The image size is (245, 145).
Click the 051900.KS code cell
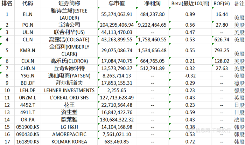point(28,127)
